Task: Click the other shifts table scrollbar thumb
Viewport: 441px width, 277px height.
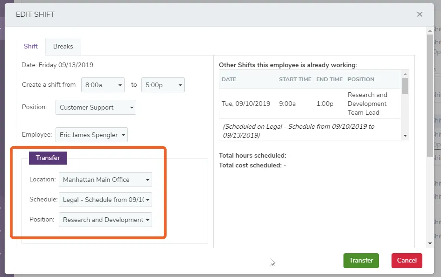Action: tap(405, 86)
